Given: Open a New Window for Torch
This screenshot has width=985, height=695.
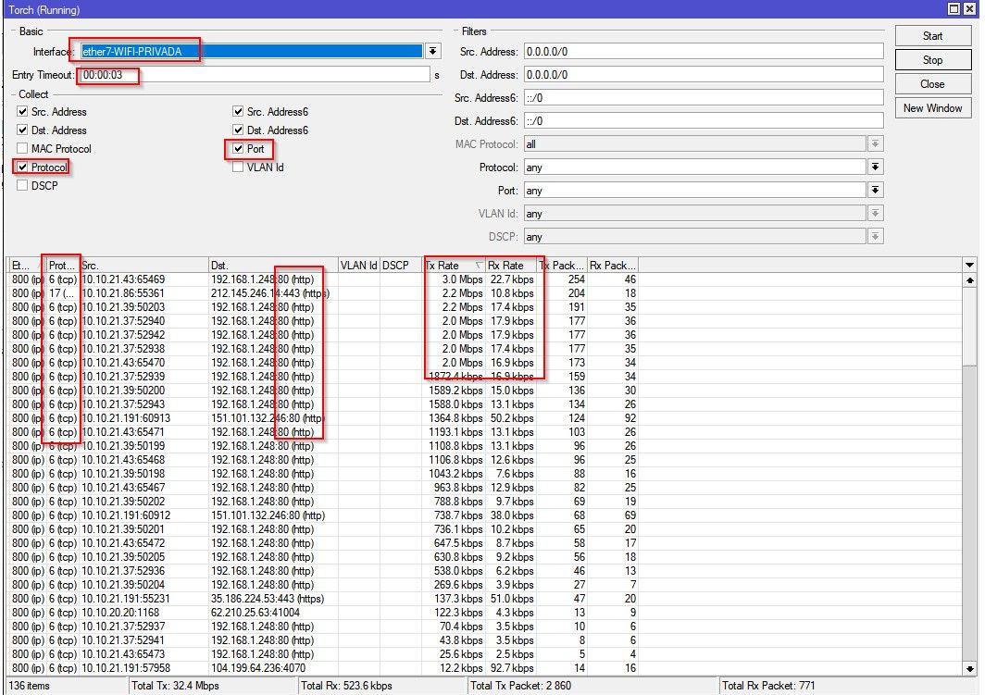Looking at the screenshot, I should [x=932, y=107].
